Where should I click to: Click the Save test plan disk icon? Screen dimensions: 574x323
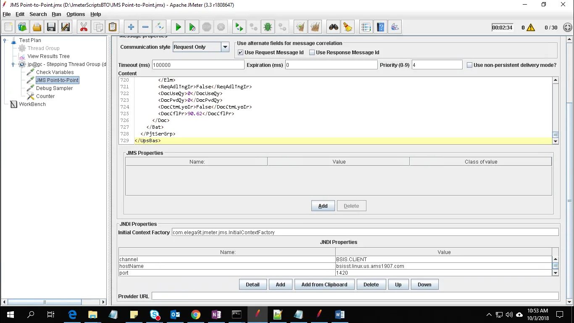point(51,27)
